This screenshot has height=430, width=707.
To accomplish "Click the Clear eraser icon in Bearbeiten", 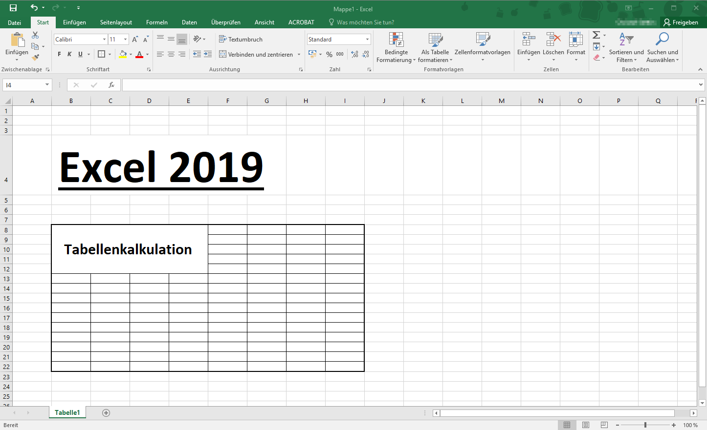I will [x=597, y=58].
